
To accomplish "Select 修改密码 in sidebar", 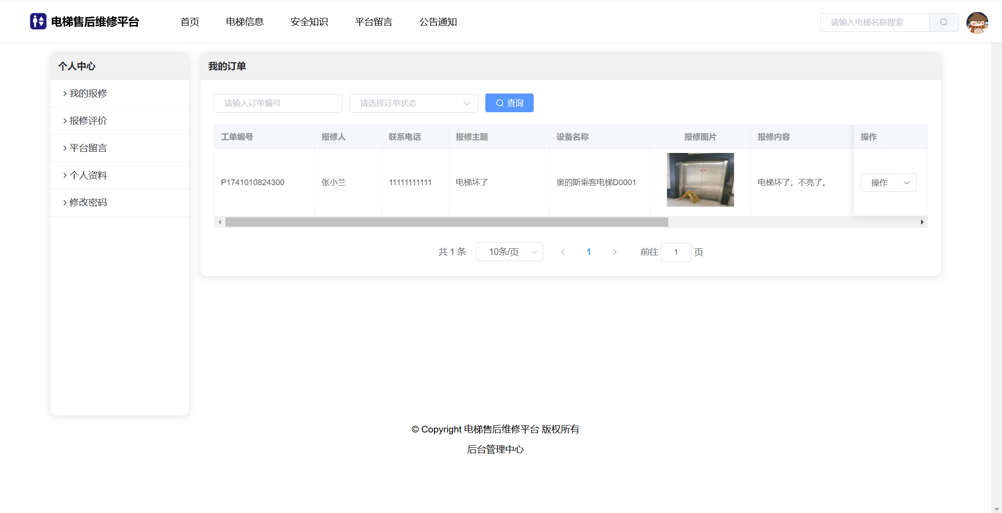I will point(88,203).
